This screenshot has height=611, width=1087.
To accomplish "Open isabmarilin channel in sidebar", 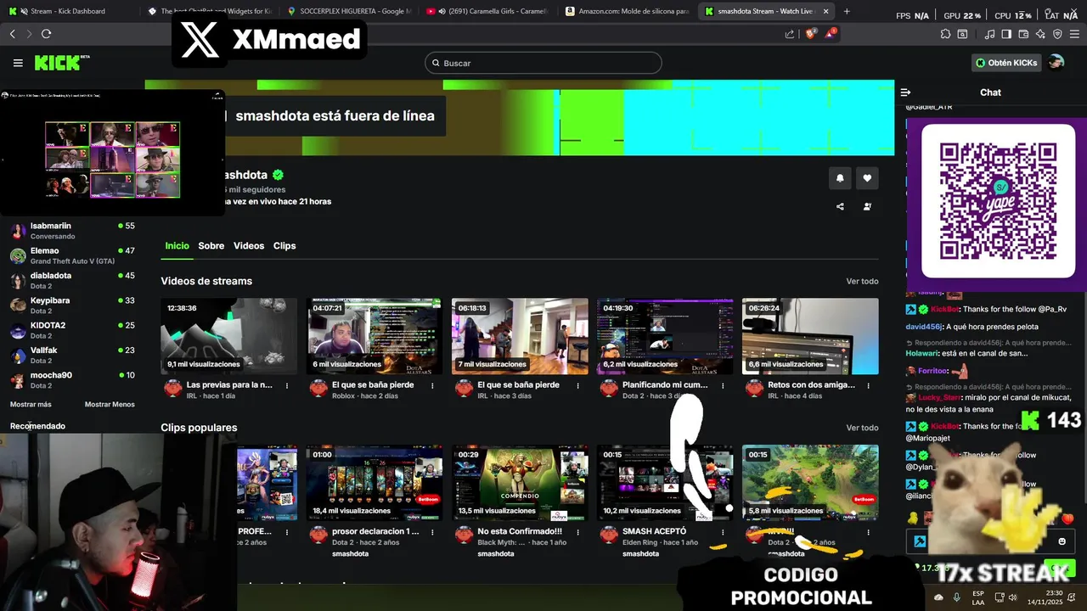I will coord(72,231).
